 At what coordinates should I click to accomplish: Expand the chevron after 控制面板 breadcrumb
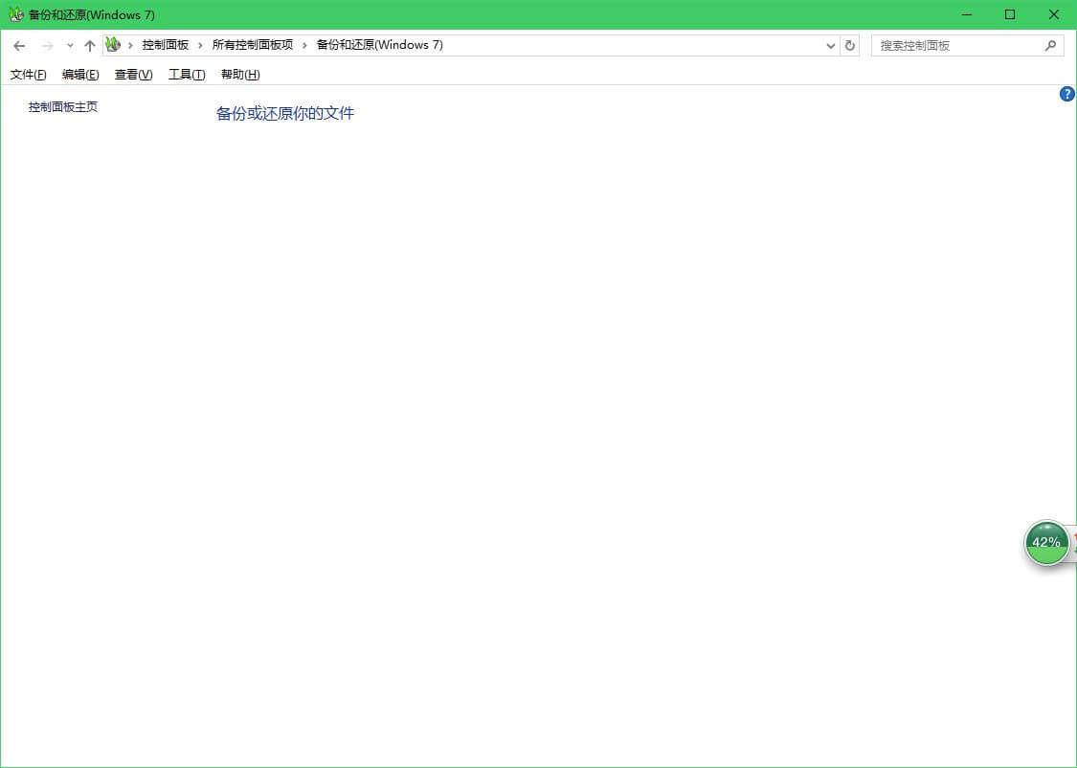coord(200,45)
